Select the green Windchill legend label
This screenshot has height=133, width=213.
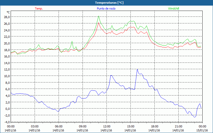click(x=174, y=9)
